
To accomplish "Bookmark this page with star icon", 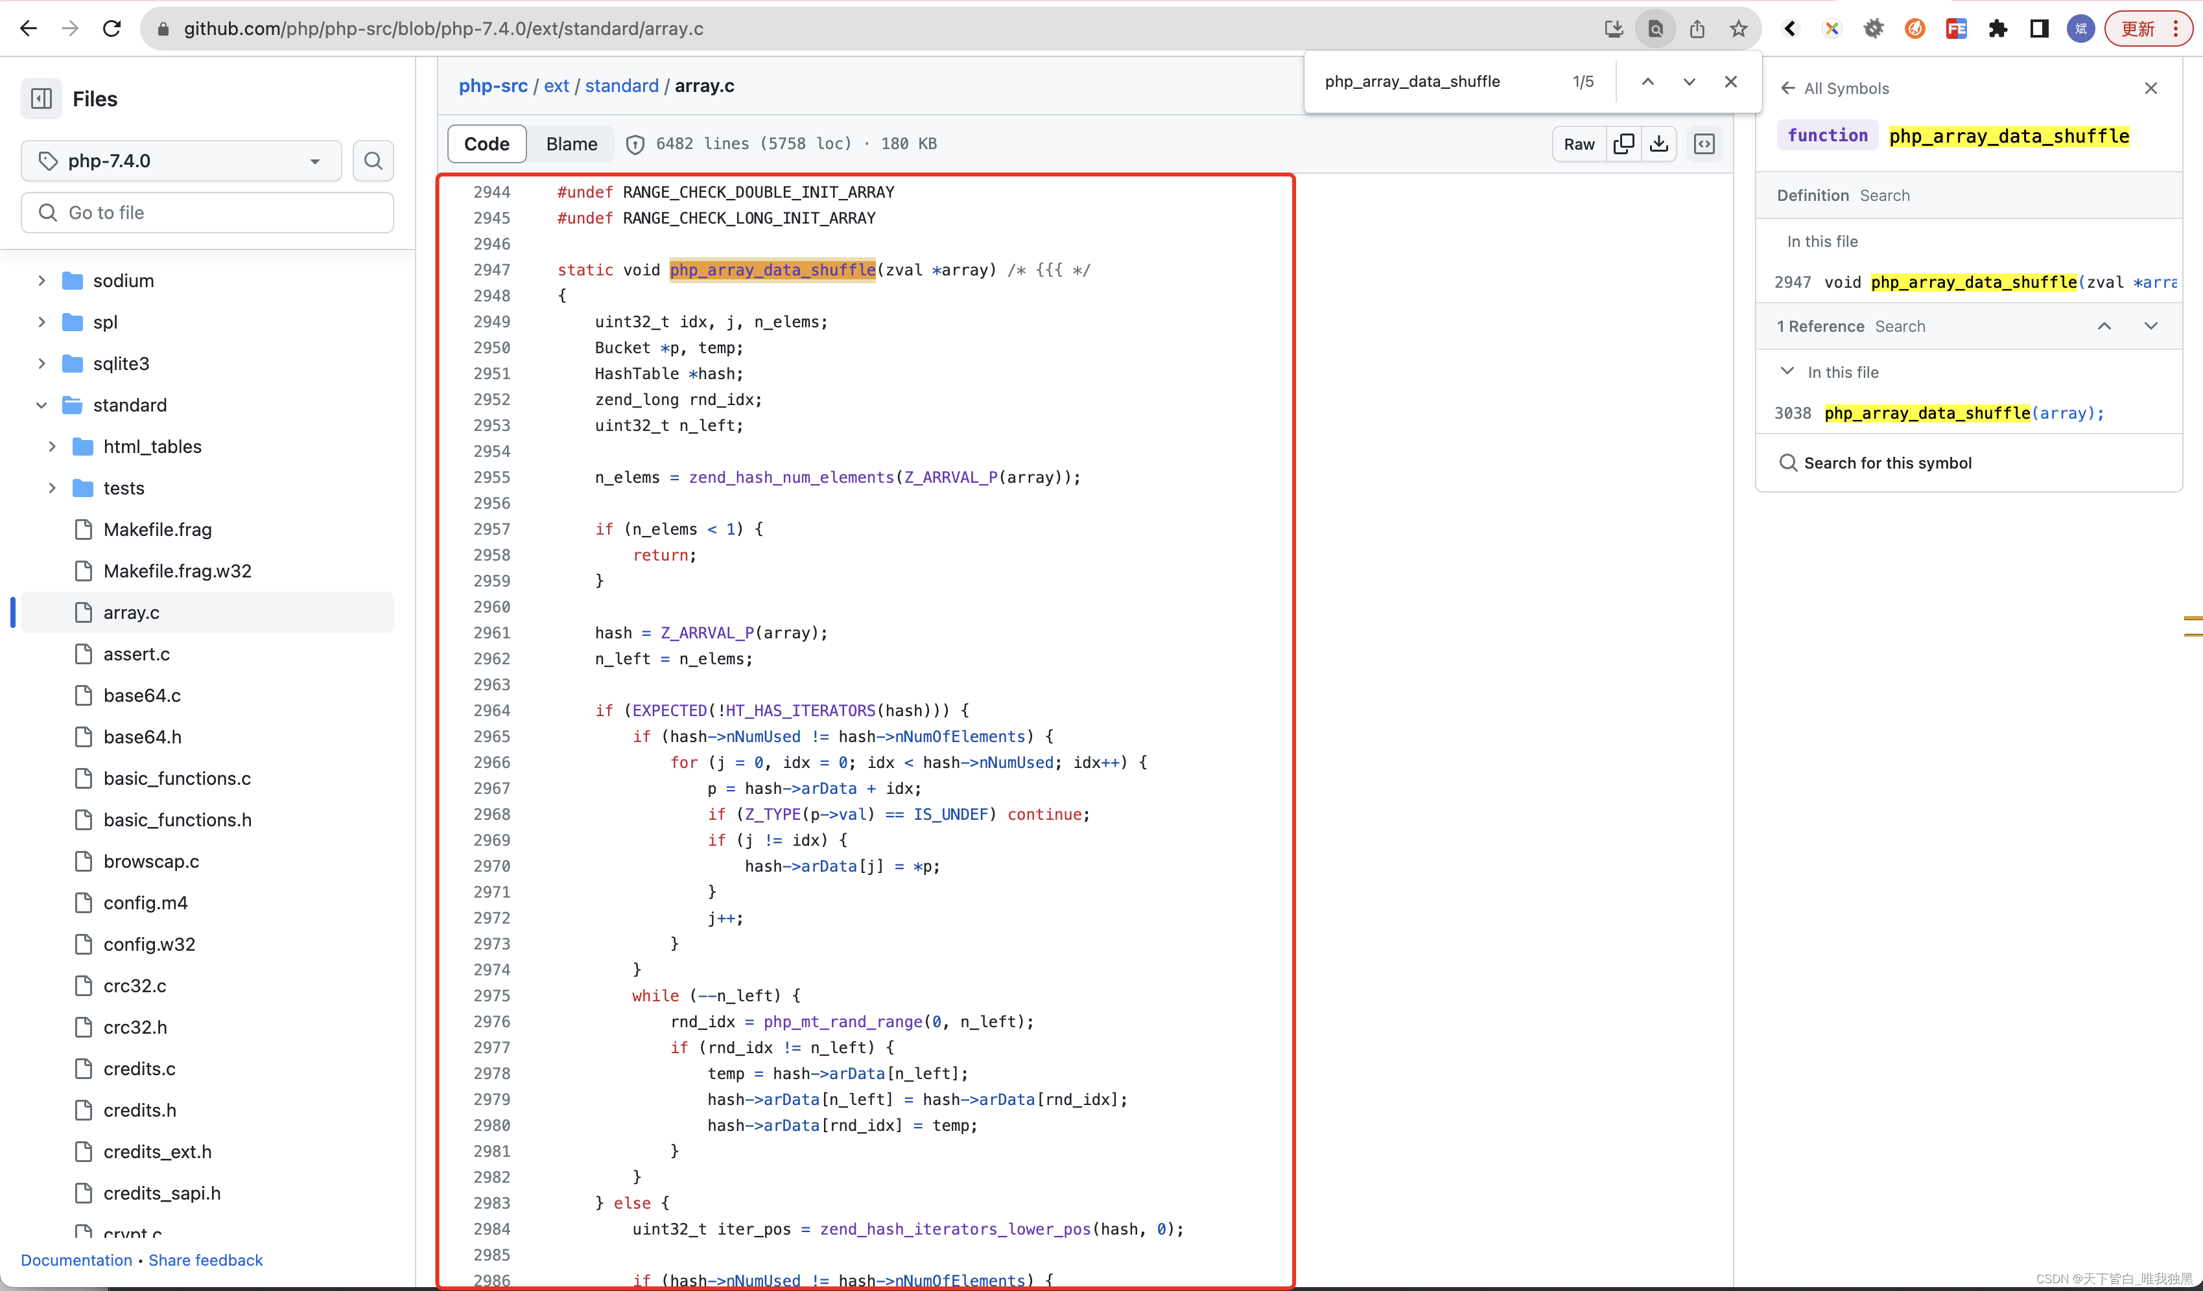I will pyautogui.click(x=1738, y=29).
